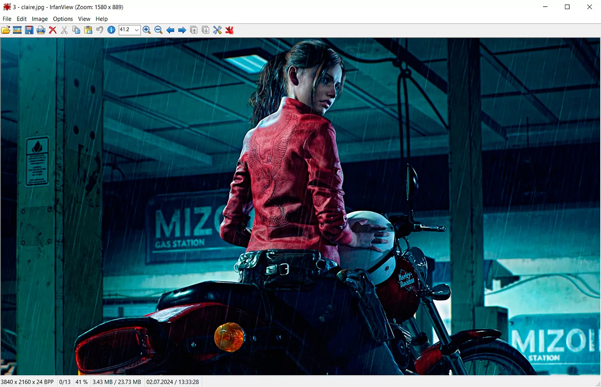Image resolution: width=601 pixels, height=387 pixels.
Task: Click the next page icon
Action: pos(205,30)
